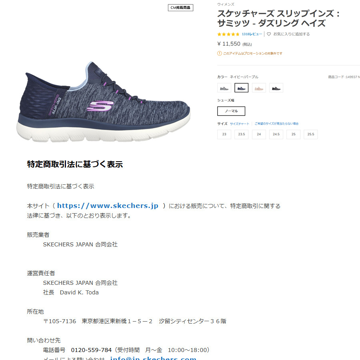
Task: Select the navy/purple shoe color thumbnail
Action: point(241,88)
